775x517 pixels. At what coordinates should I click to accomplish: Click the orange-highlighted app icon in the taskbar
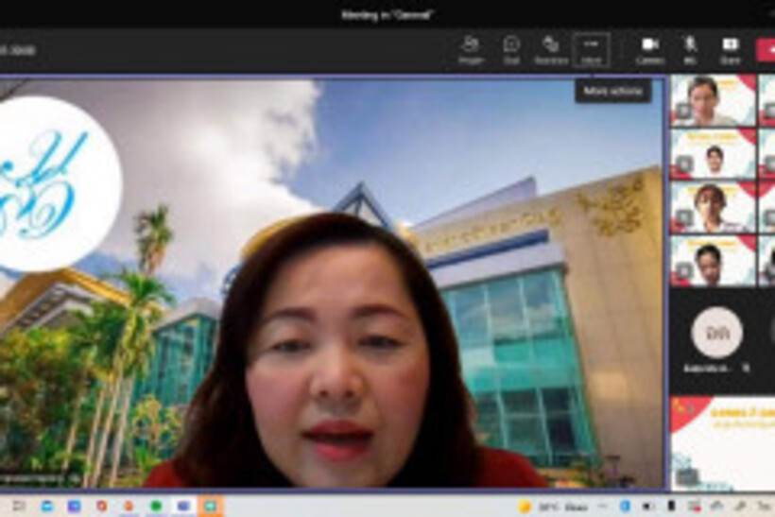(x=211, y=506)
